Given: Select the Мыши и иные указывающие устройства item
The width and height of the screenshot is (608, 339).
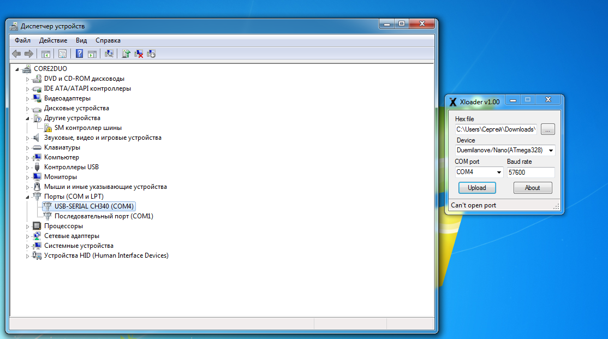Looking at the screenshot, I should coord(105,187).
